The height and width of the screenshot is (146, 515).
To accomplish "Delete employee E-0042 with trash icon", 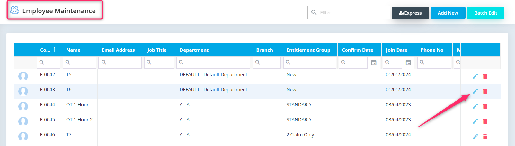I will 485,76.
